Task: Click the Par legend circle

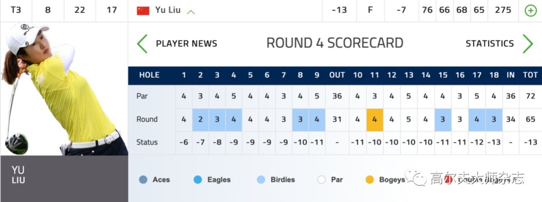Action: 322,179
